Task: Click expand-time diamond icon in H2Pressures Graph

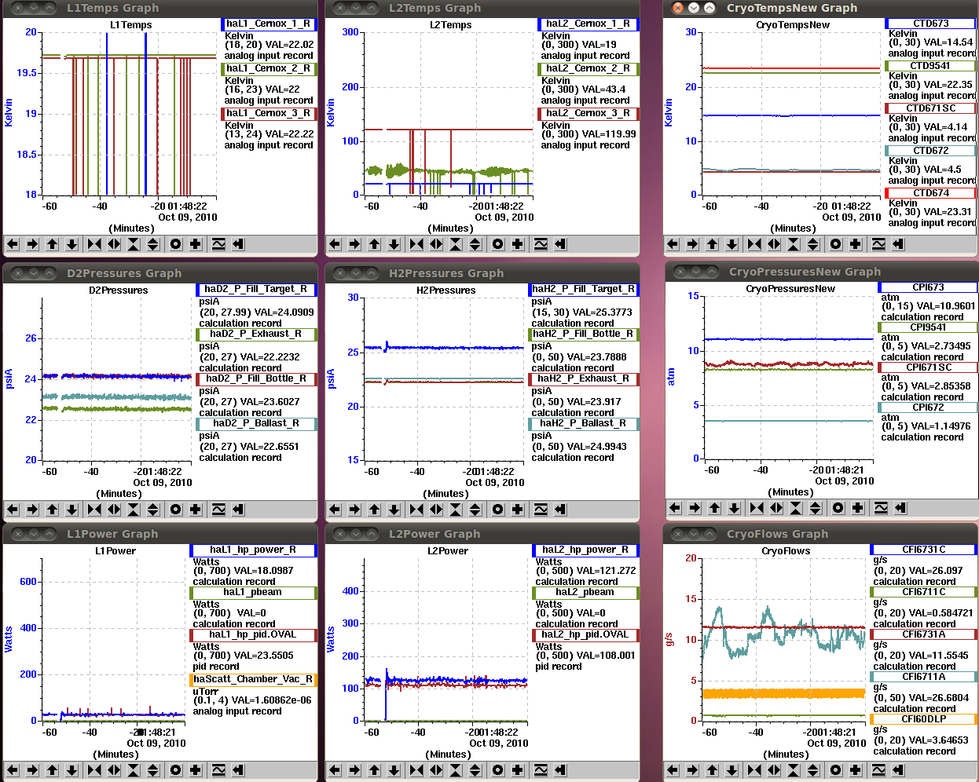Action: tap(437, 510)
